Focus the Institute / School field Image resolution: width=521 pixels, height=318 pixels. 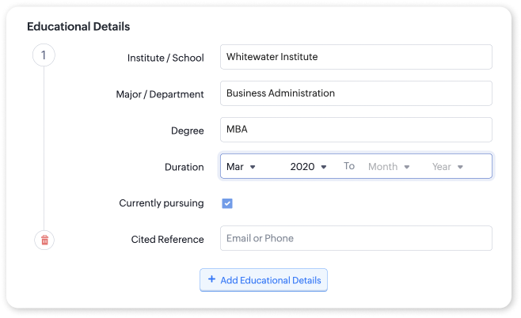point(356,57)
